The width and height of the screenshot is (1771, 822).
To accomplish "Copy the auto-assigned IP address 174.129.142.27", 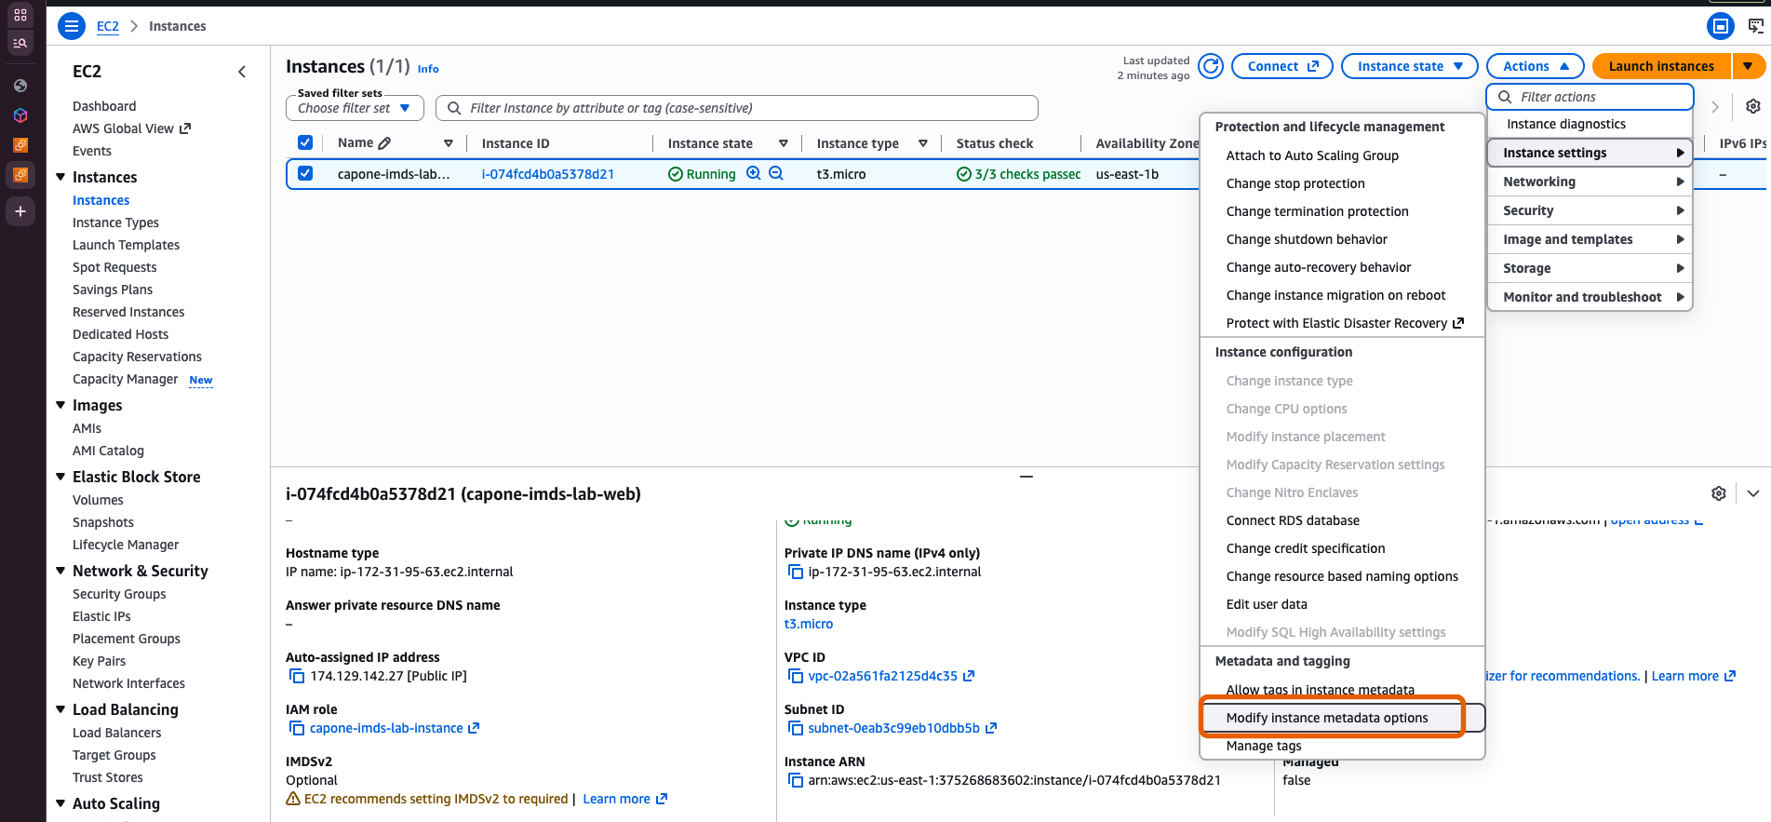I will coord(297,676).
